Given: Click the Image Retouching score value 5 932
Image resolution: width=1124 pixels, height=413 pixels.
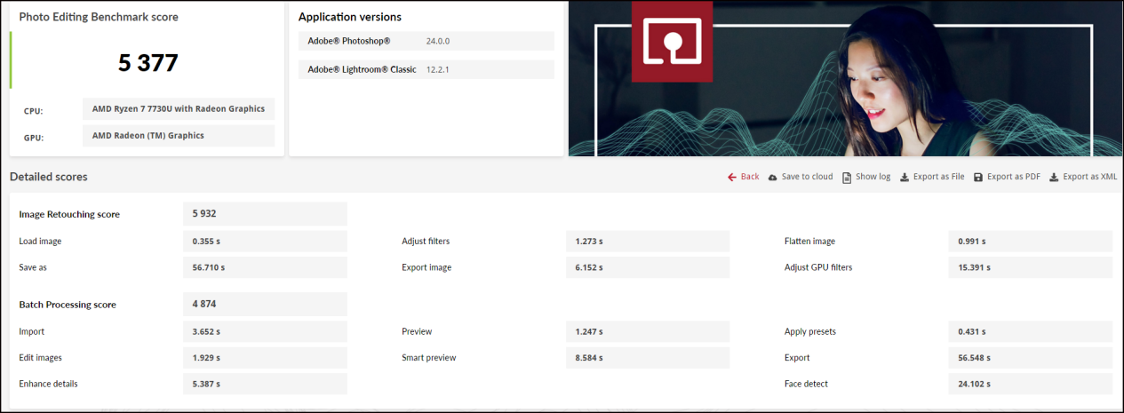Looking at the screenshot, I should pyautogui.click(x=265, y=214).
